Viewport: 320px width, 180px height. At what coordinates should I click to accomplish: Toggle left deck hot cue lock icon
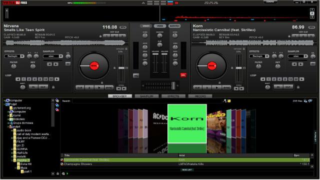tap(100, 36)
